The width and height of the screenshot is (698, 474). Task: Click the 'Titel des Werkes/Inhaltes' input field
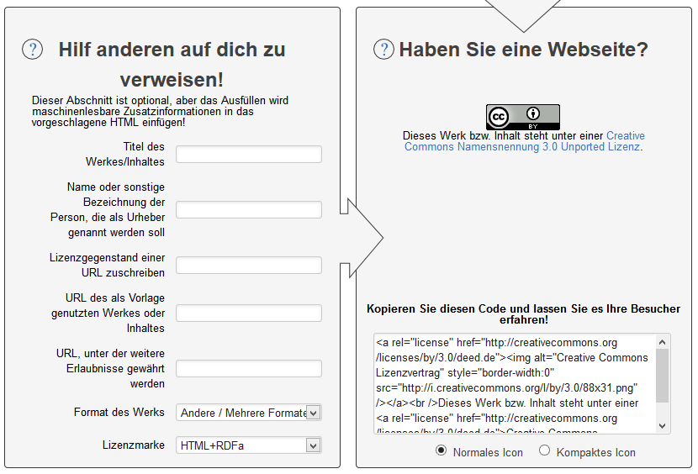249,155
